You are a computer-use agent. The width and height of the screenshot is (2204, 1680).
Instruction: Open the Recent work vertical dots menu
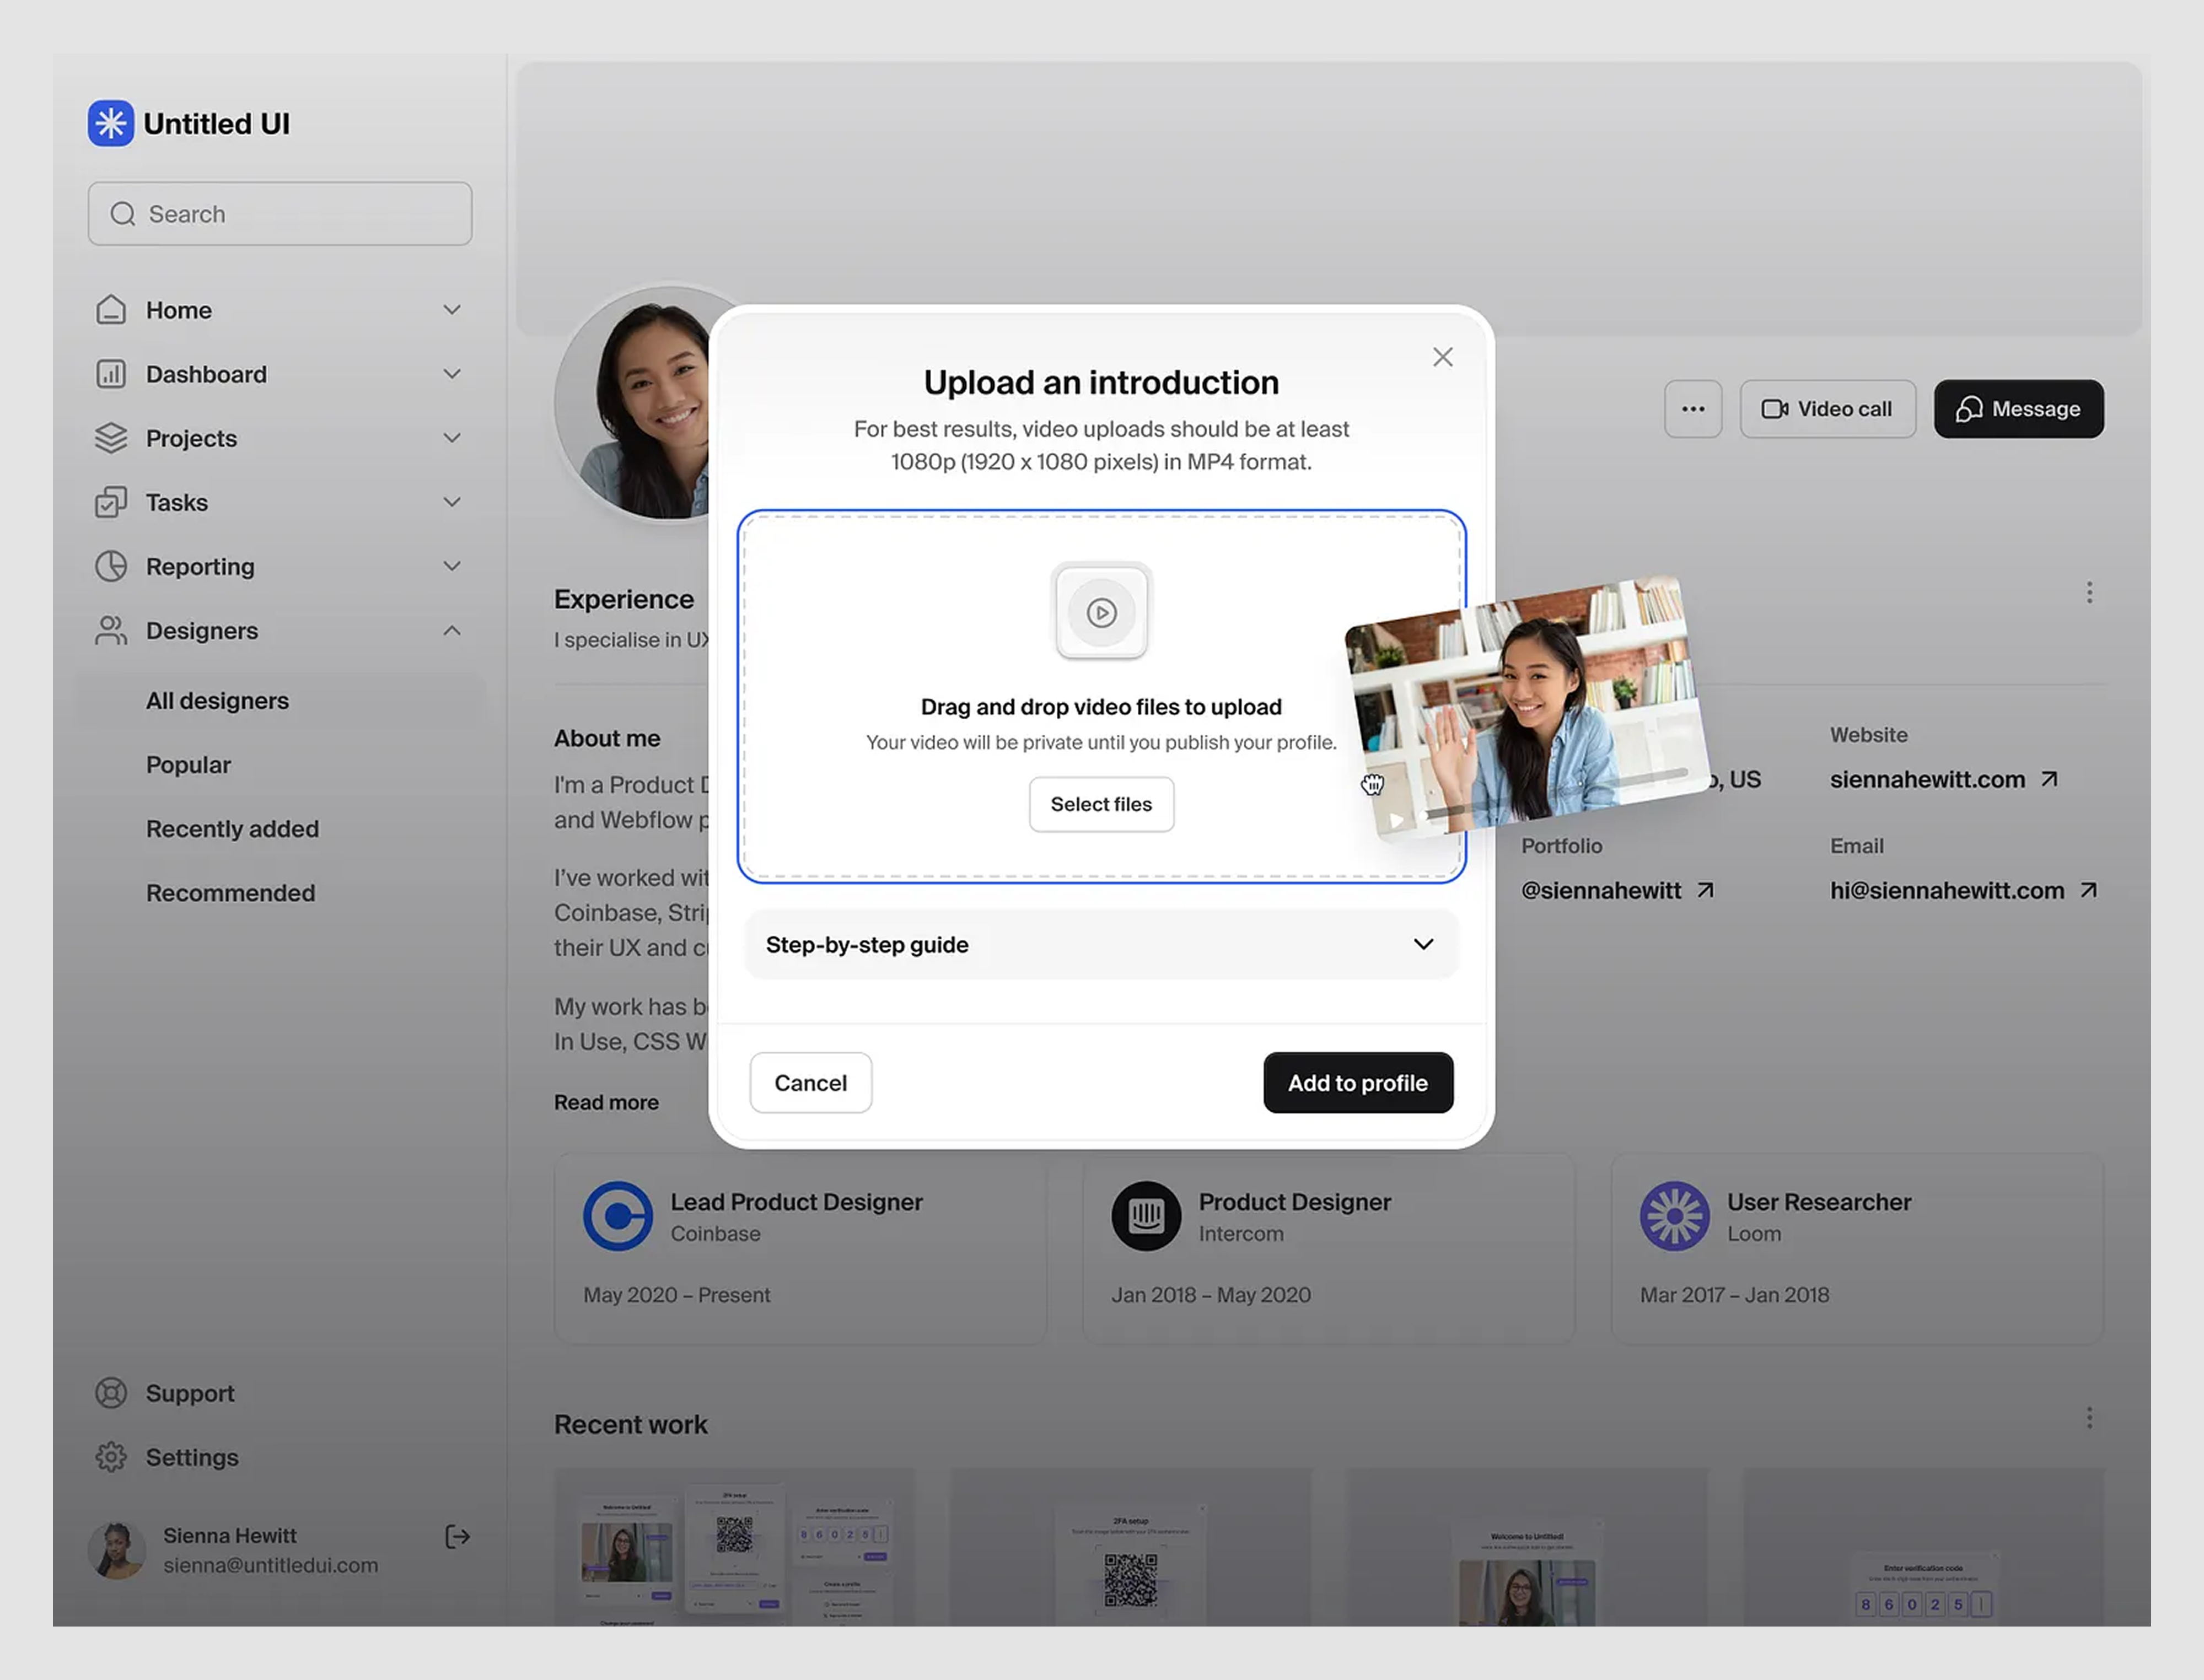pos(2089,1417)
